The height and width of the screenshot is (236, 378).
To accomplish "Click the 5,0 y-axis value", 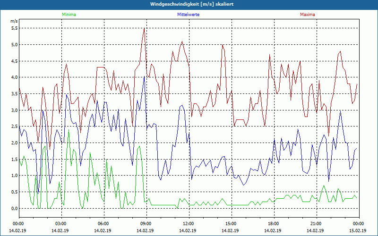I will point(15,44).
